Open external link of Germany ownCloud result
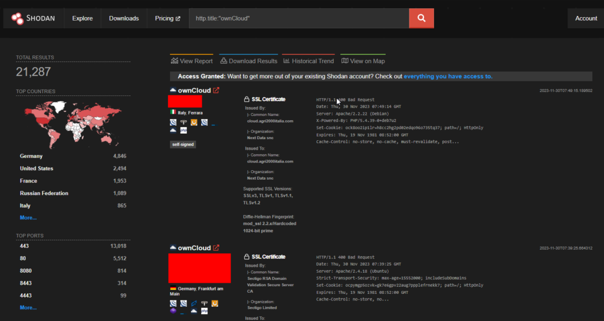 (x=216, y=248)
